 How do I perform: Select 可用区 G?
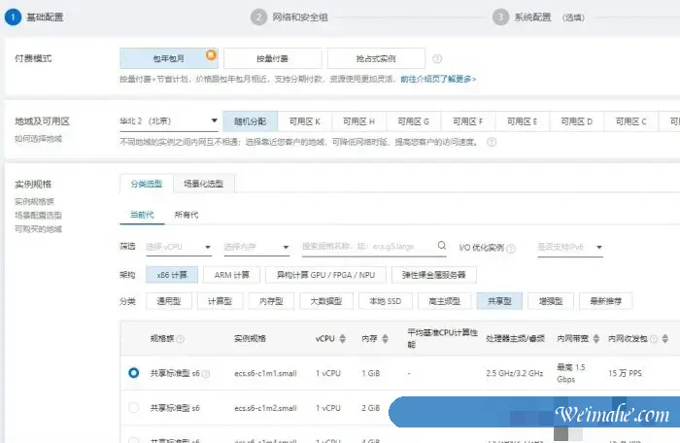click(x=414, y=121)
